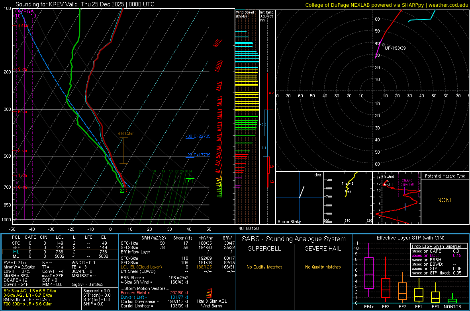Click the 'WNDG = 0.0' value
This screenshot has width=470, height=311.
tap(83, 263)
